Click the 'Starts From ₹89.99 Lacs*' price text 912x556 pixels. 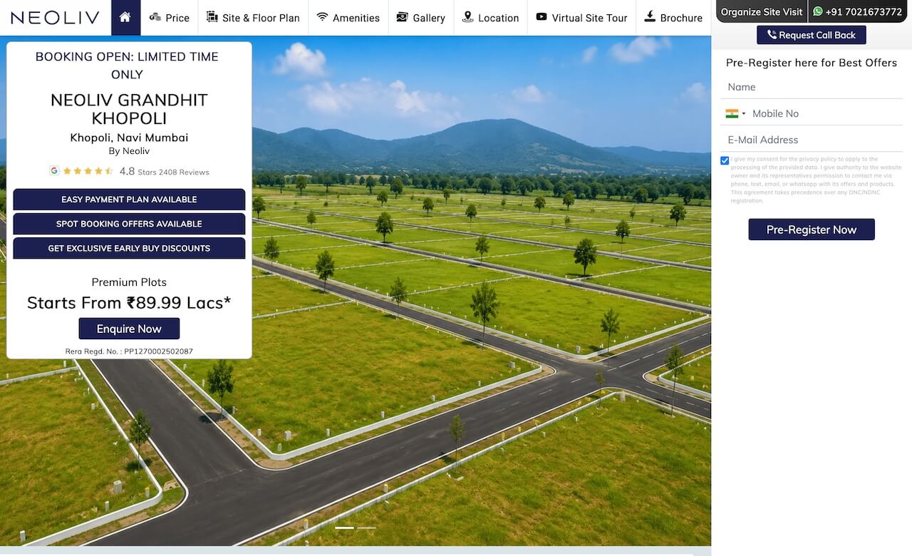(x=129, y=303)
